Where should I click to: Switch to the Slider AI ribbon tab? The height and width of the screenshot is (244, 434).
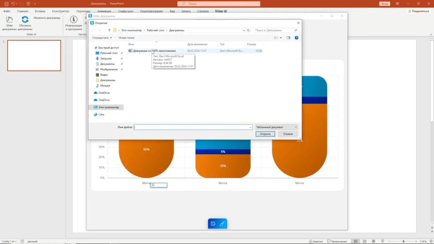[221, 11]
